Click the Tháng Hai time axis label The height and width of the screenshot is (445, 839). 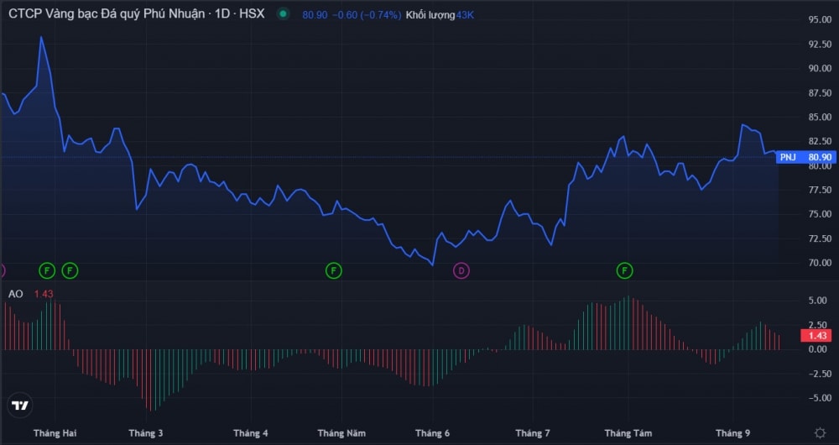click(55, 432)
